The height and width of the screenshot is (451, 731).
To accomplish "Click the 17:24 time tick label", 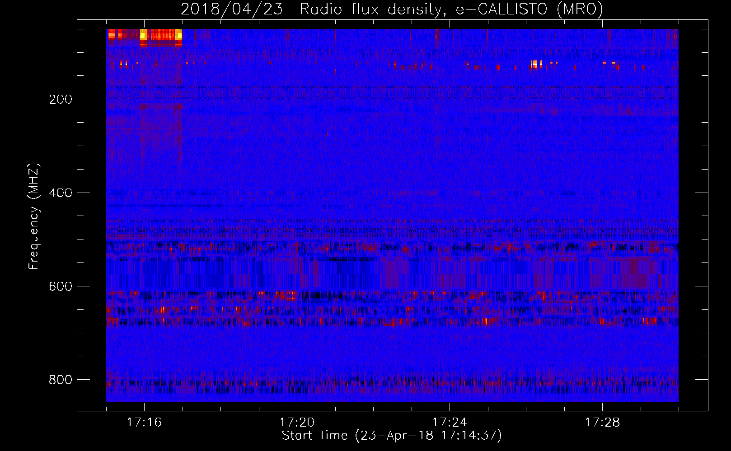I will 450,422.
